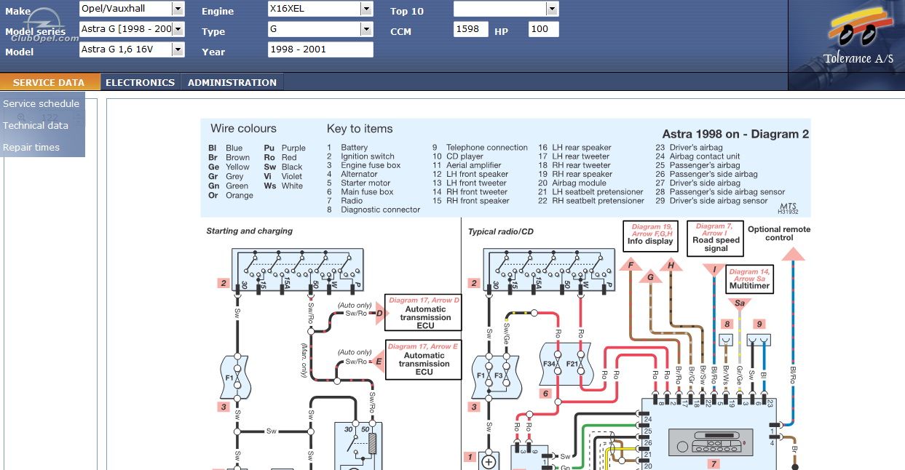Click the HP field showing 100

click(544, 29)
